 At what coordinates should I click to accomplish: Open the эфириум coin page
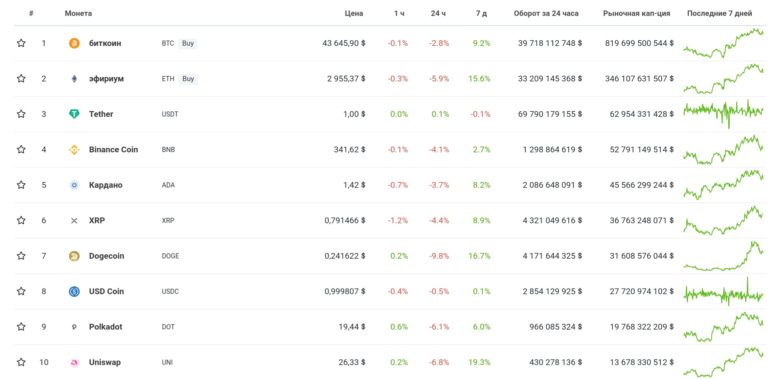click(x=106, y=79)
